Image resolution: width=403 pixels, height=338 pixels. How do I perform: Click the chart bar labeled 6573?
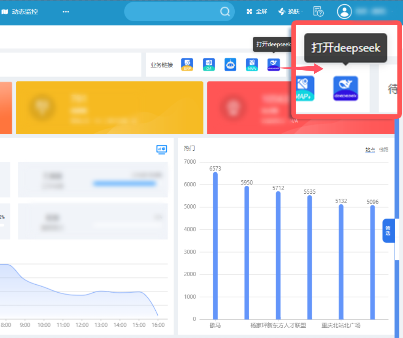[x=215, y=245]
